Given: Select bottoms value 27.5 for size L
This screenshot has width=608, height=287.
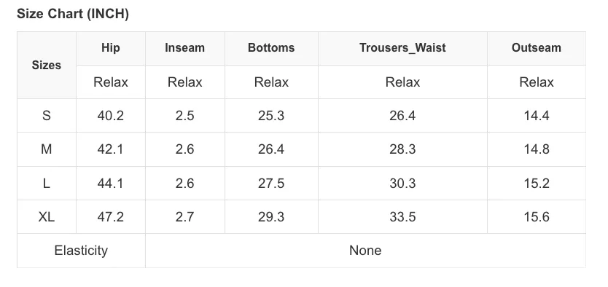Looking at the screenshot, I should (271, 183).
